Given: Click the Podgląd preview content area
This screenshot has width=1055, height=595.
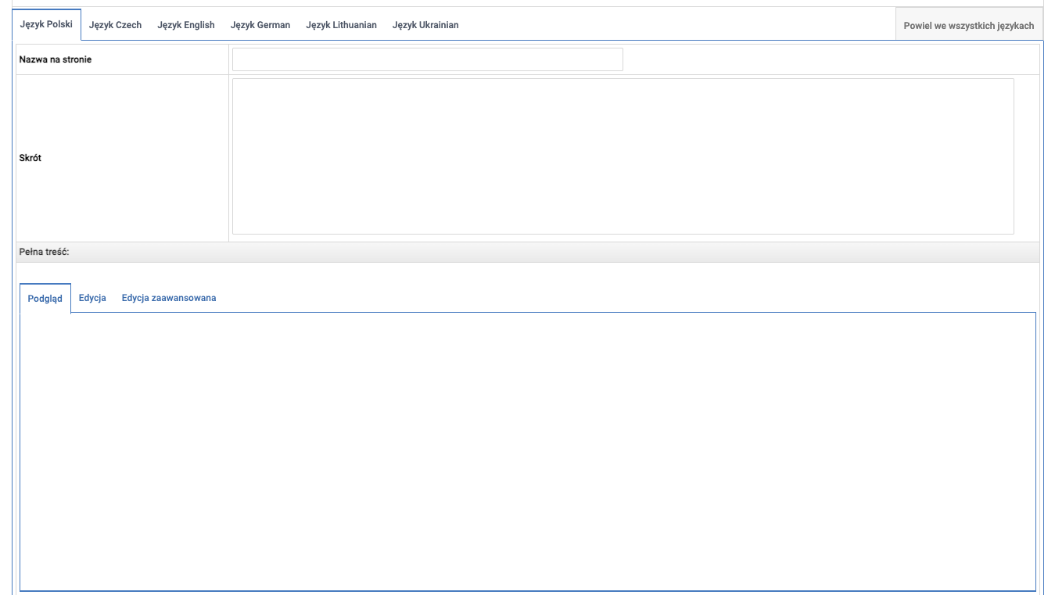Looking at the screenshot, I should [x=528, y=450].
